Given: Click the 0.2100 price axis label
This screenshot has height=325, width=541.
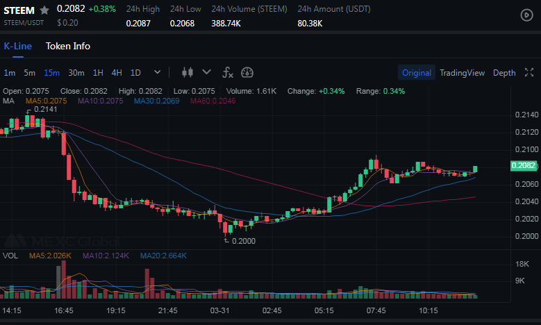Looking at the screenshot, I should (526, 149).
